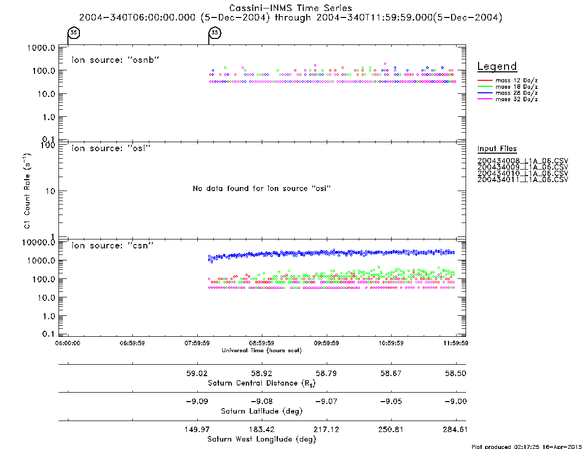This screenshot has height=449, width=582.
Task: Click the 11:59:59 time tick label
Action: point(456,343)
